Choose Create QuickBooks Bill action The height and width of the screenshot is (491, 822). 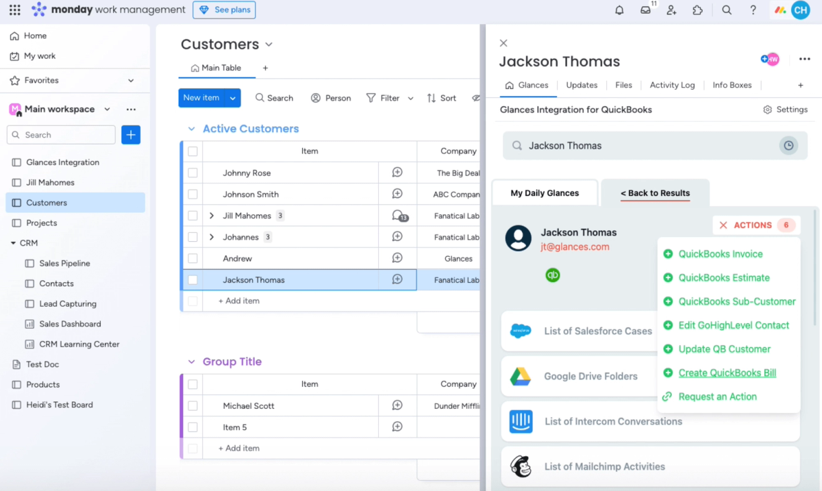click(x=727, y=373)
